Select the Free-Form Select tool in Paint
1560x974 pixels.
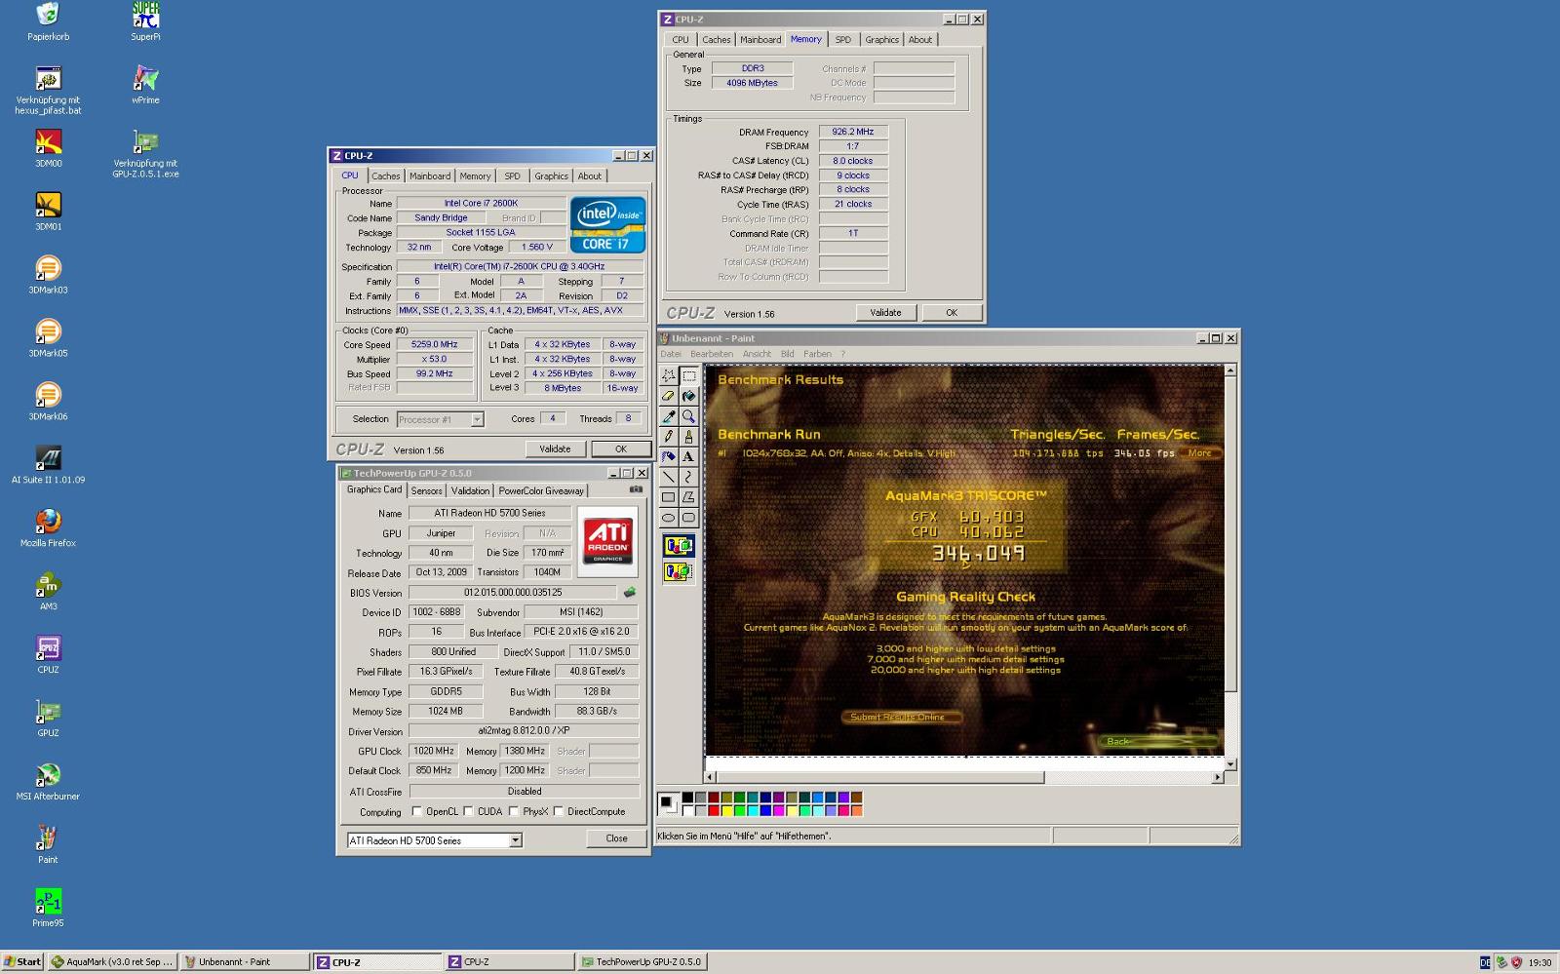pos(669,375)
